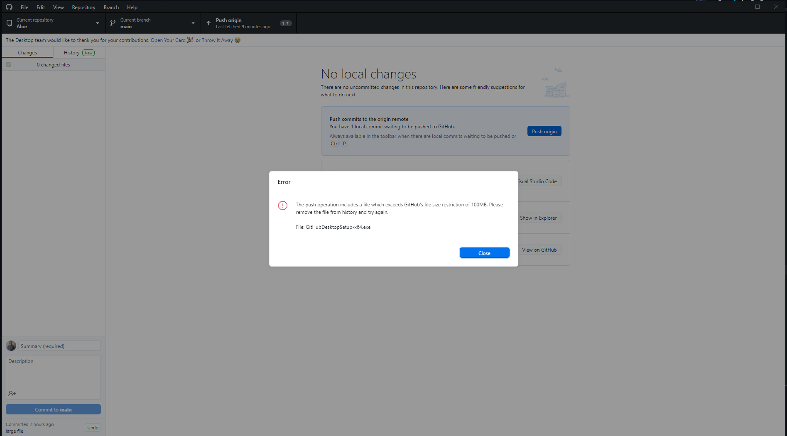This screenshot has width=787, height=436.
Task: Click Commit to main button
Action: pos(53,409)
